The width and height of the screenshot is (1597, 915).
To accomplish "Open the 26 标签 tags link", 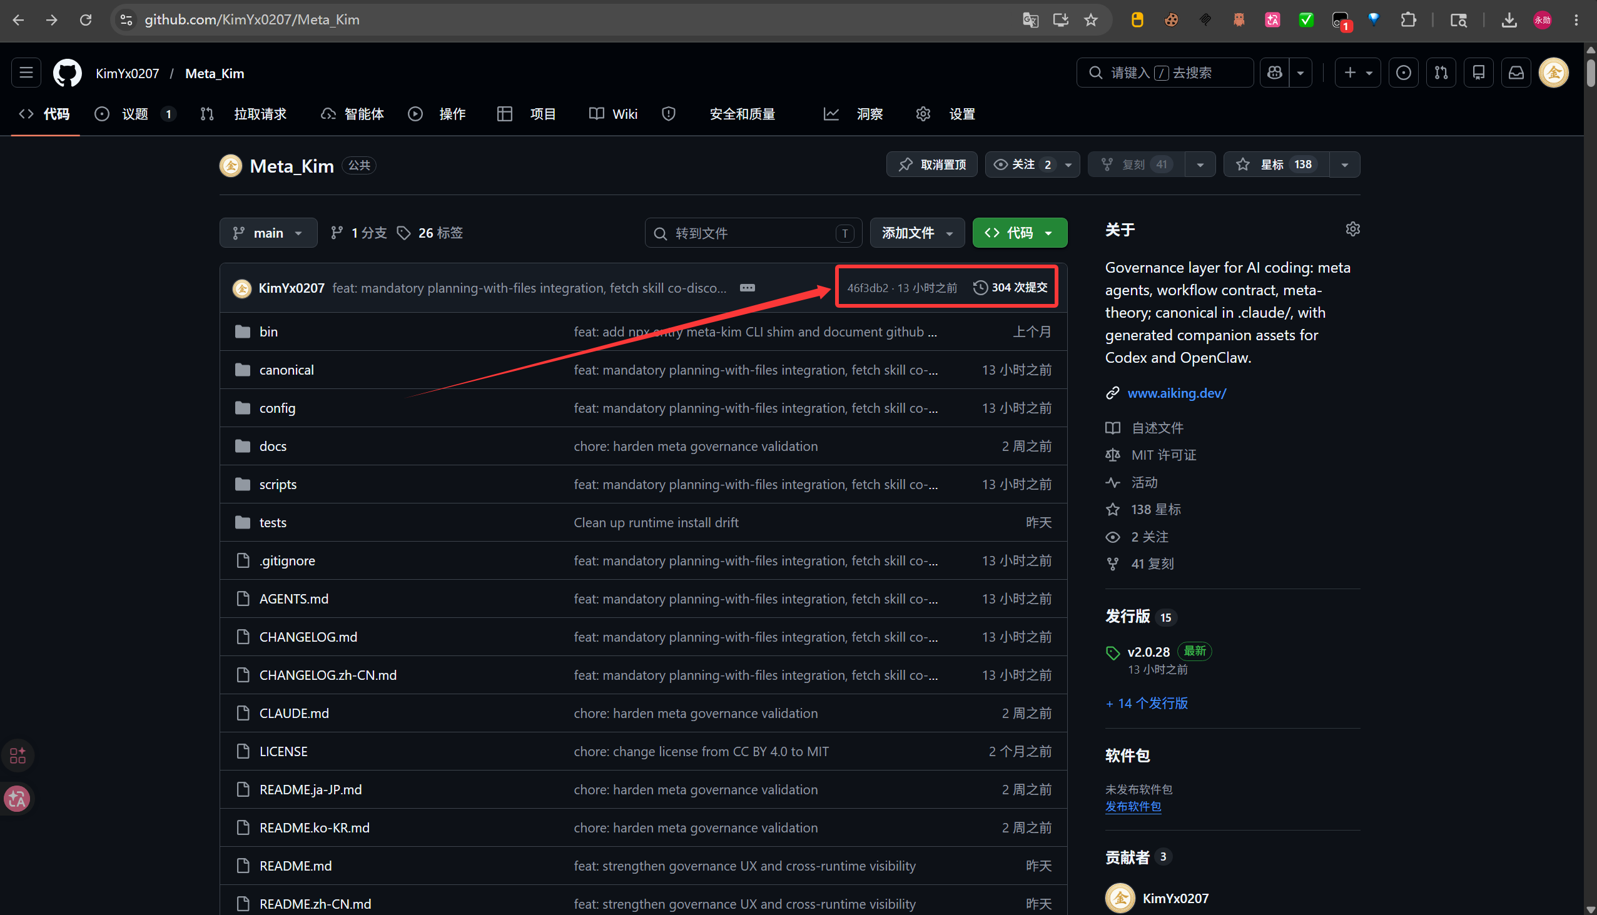I will tap(430, 233).
